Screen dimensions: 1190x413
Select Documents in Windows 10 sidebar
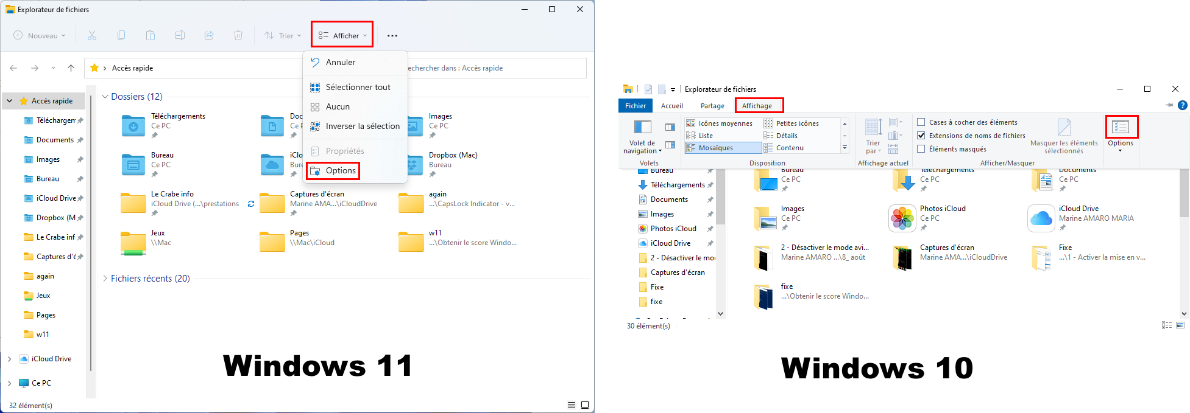pyautogui.click(x=669, y=200)
